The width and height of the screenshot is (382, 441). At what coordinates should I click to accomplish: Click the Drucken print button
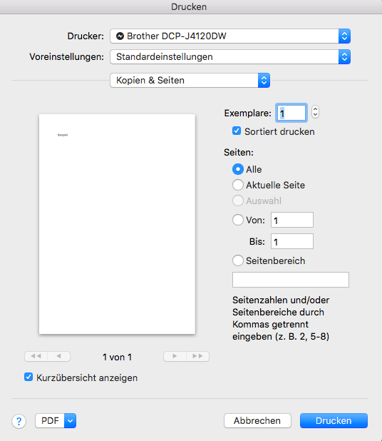tap(334, 421)
